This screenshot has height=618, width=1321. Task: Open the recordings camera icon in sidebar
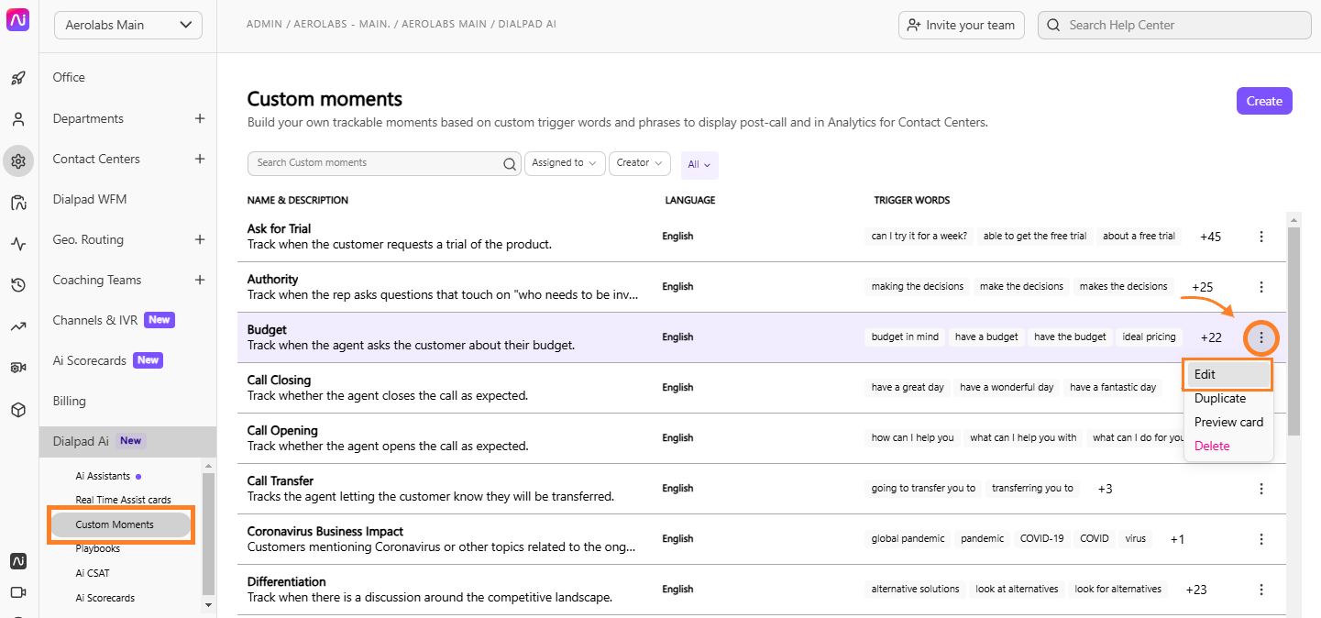point(17,368)
